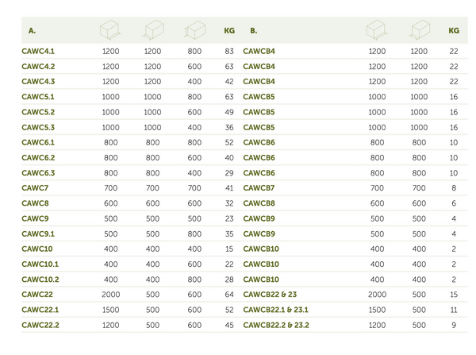Click the KG header in section B
This screenshot has width=476, height=355.
453,31
